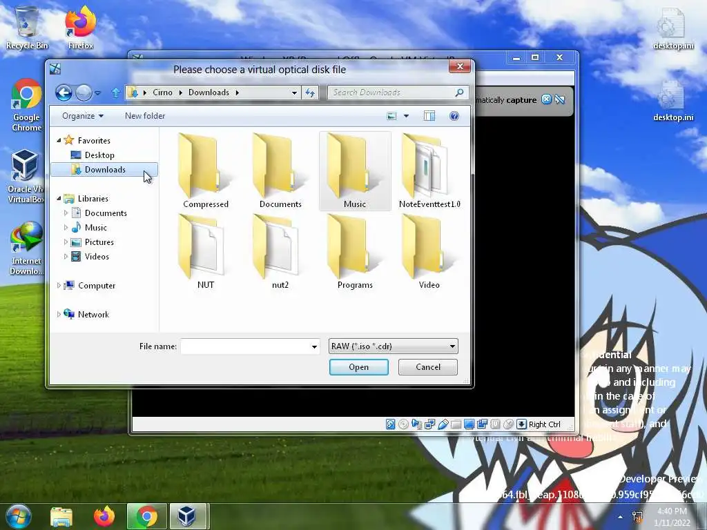
Task: Click the video capture icon in VirtualBox status bar
Action: (482, 424)
